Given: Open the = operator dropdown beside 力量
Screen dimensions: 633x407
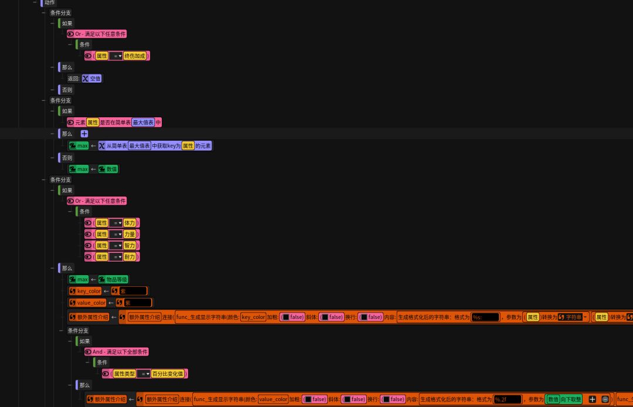Looking at the screenshot, I should coord(115,234).
